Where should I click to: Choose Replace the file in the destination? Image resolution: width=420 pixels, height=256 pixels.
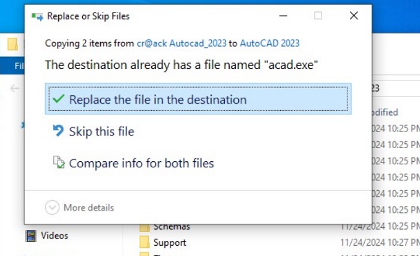[198, 99]
